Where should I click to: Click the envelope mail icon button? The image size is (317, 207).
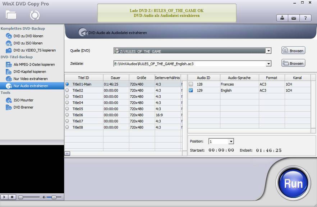294,18
